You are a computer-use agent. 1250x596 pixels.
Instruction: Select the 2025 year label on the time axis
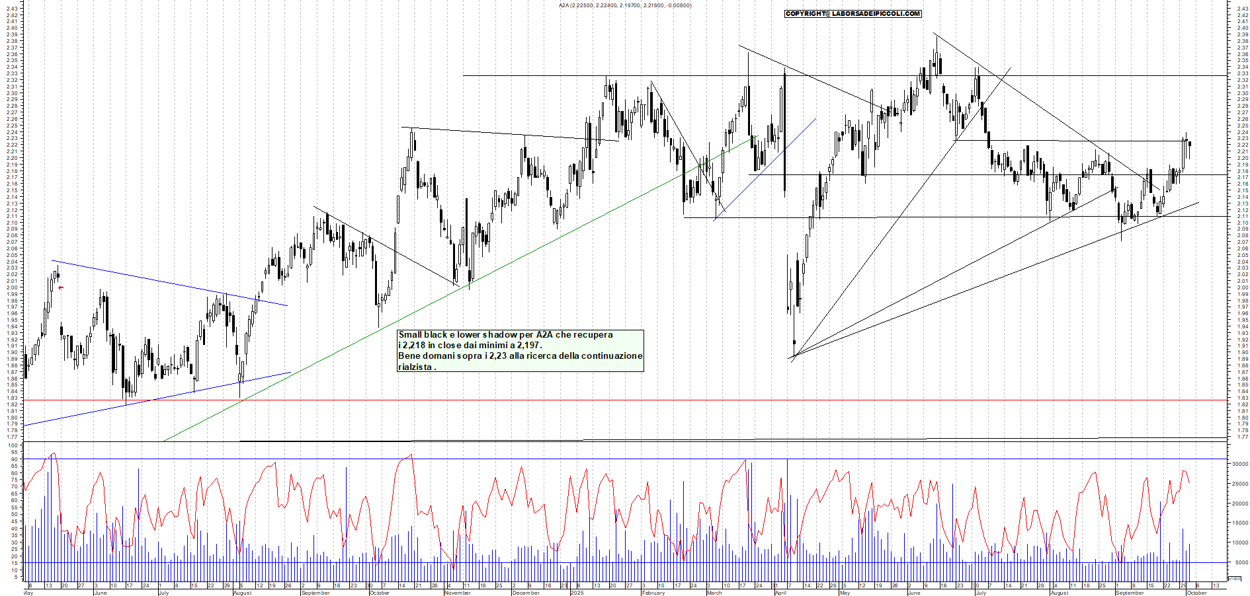577,593
